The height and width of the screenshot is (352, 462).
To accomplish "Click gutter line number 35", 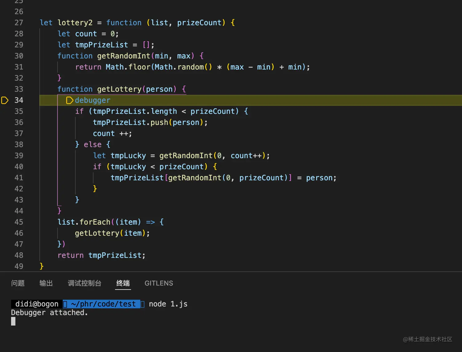I will click(x=19, y=111).
